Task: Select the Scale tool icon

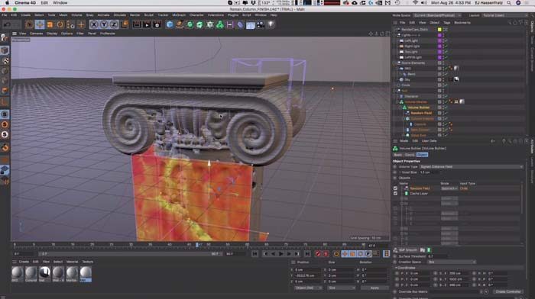Action: pyautogui.click(x=50, y=24)
